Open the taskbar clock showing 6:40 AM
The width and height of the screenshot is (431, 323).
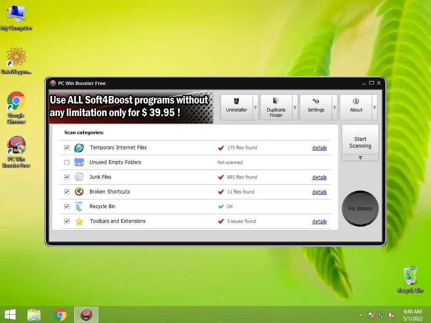pyautogui.click(x=412, y=315)
